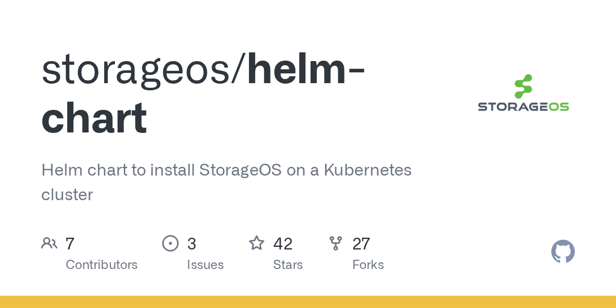Click the 3 issues count
Screen dimensions: 616x308
(x=191, y=243)
